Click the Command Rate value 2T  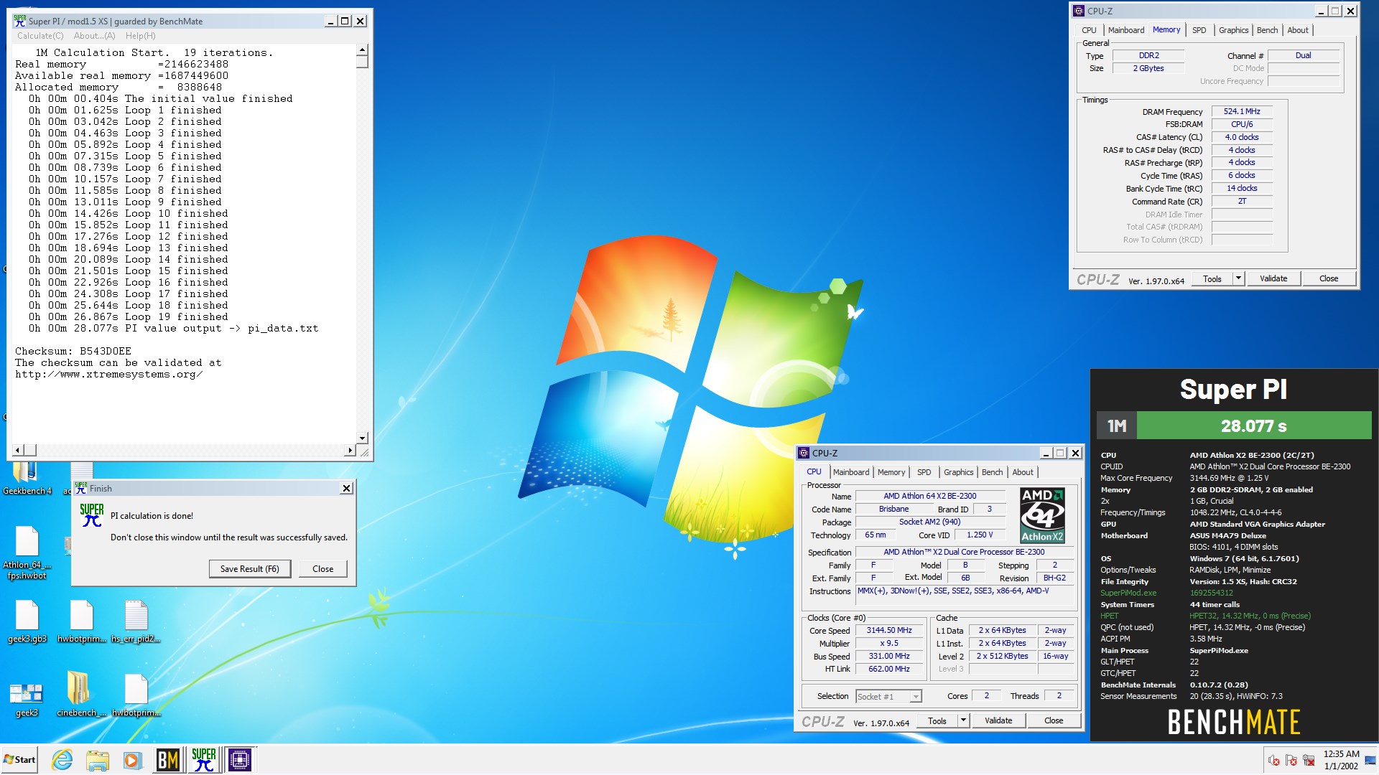(x=1242, y=201)
